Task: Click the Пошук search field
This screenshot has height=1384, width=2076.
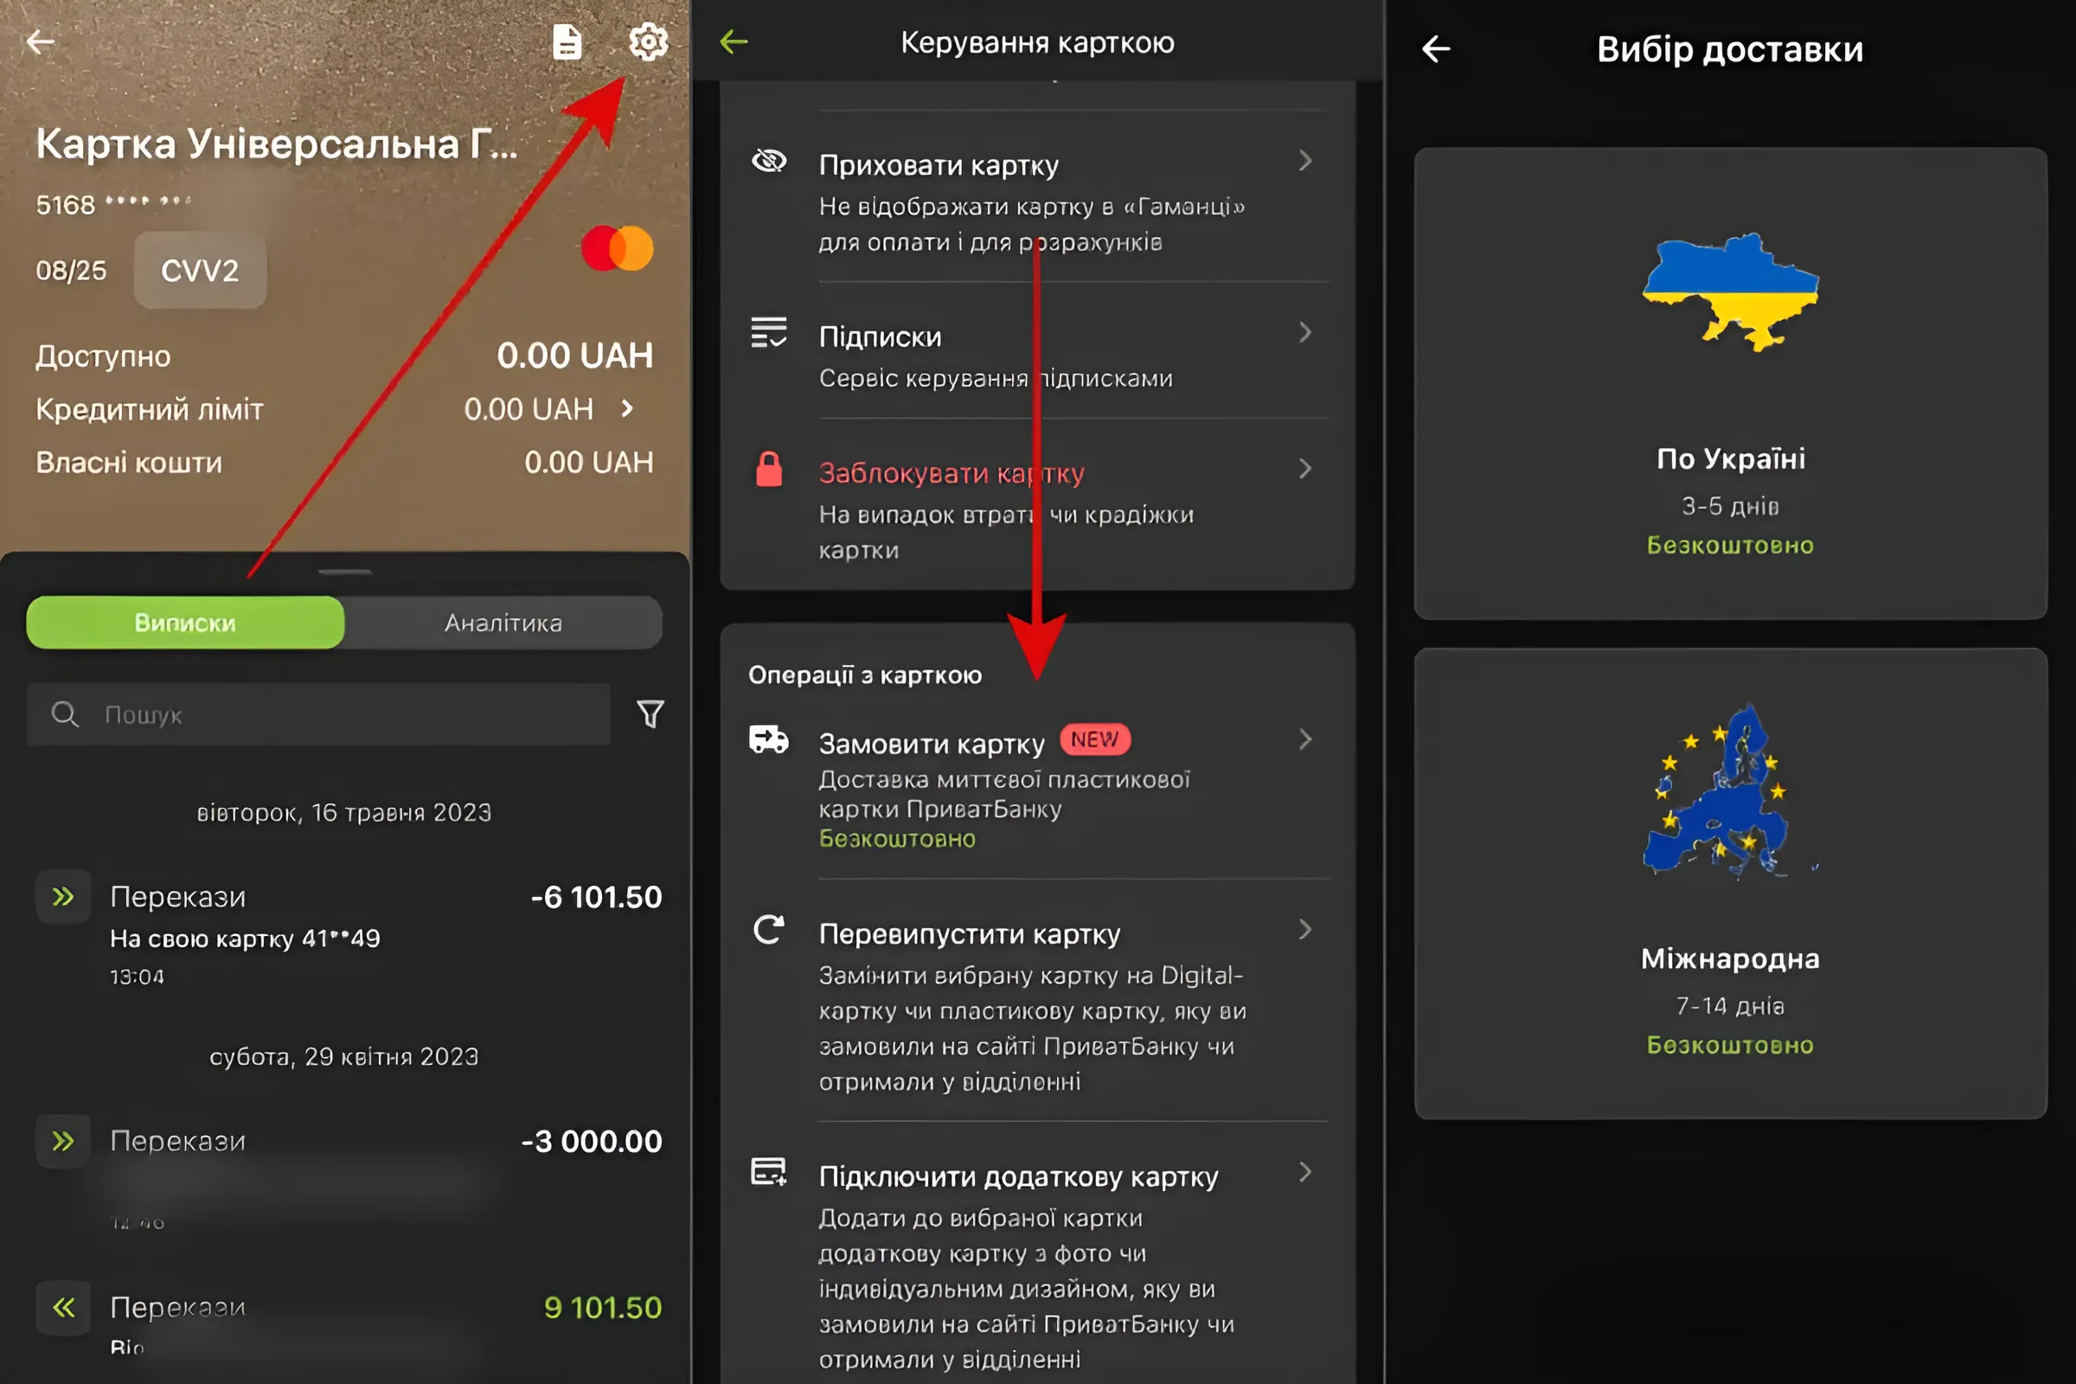Action: (x=336, y=714)
